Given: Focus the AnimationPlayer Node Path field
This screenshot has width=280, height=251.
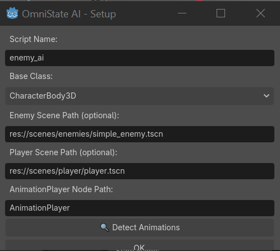Looking at the screenshot, I should (140, 208).
